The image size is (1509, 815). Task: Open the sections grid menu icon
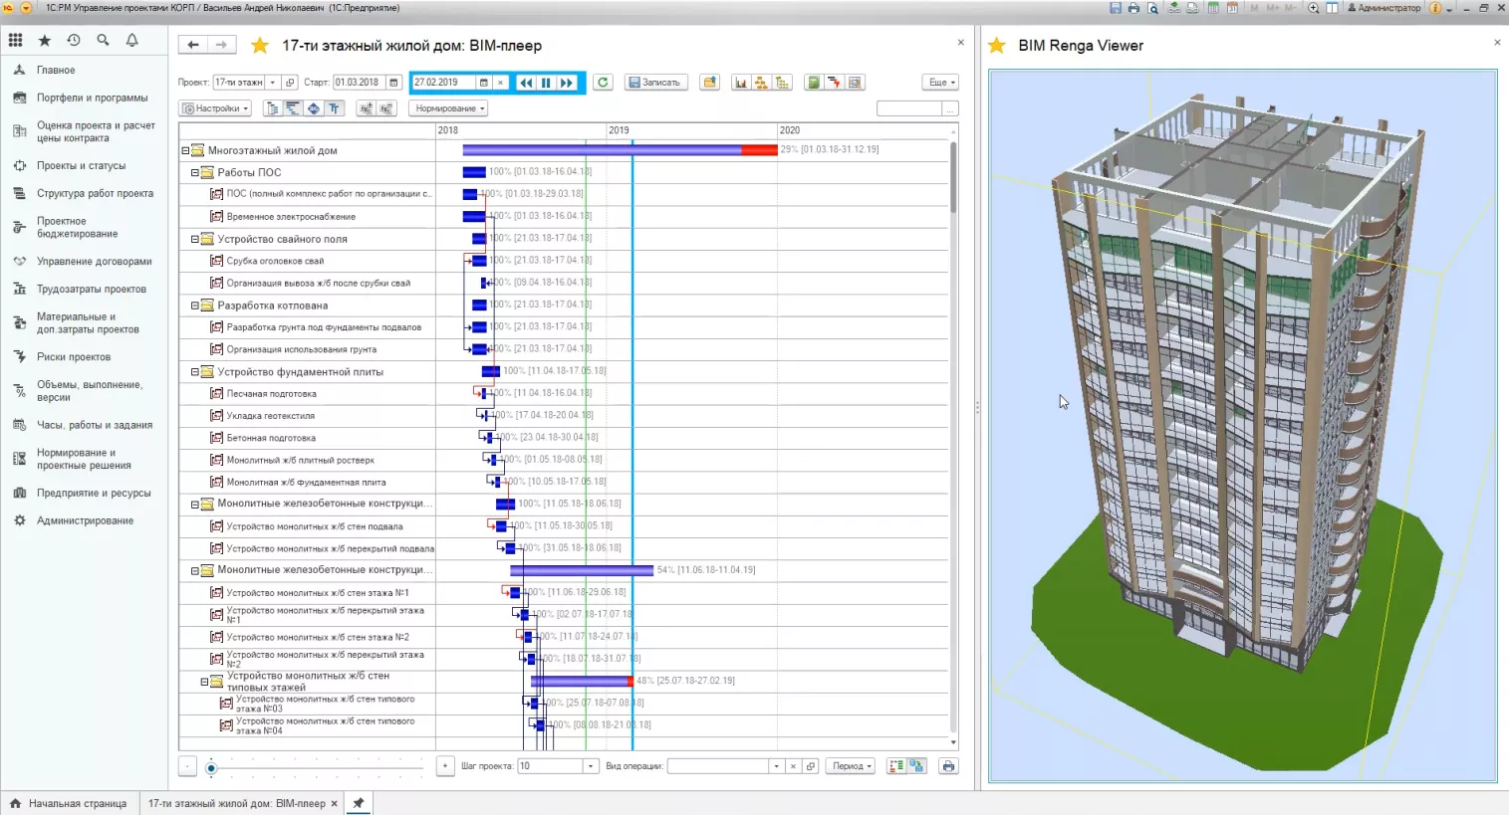pos(16,41)
